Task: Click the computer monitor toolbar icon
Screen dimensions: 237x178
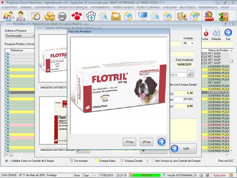Action: 142,16
